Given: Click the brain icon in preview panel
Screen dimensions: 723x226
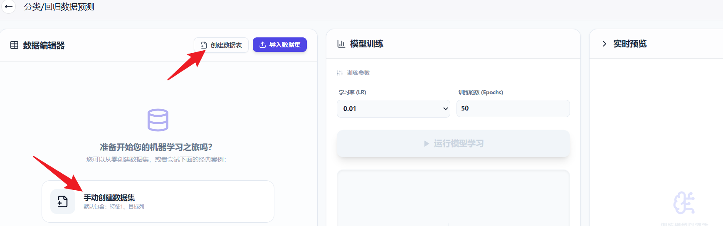Looking at the screenshot, I should click(684, 202).
